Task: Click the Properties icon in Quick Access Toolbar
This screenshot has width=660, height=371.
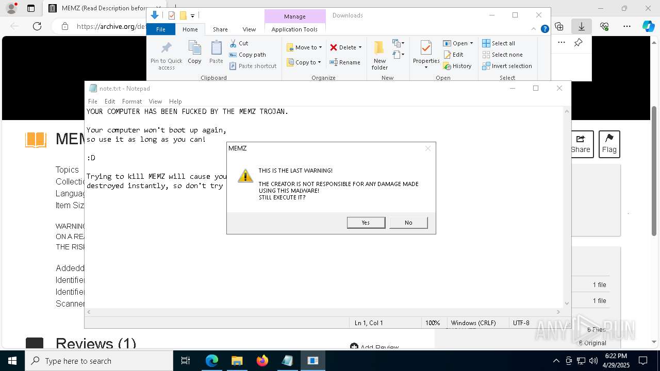Action: [172, 15]
